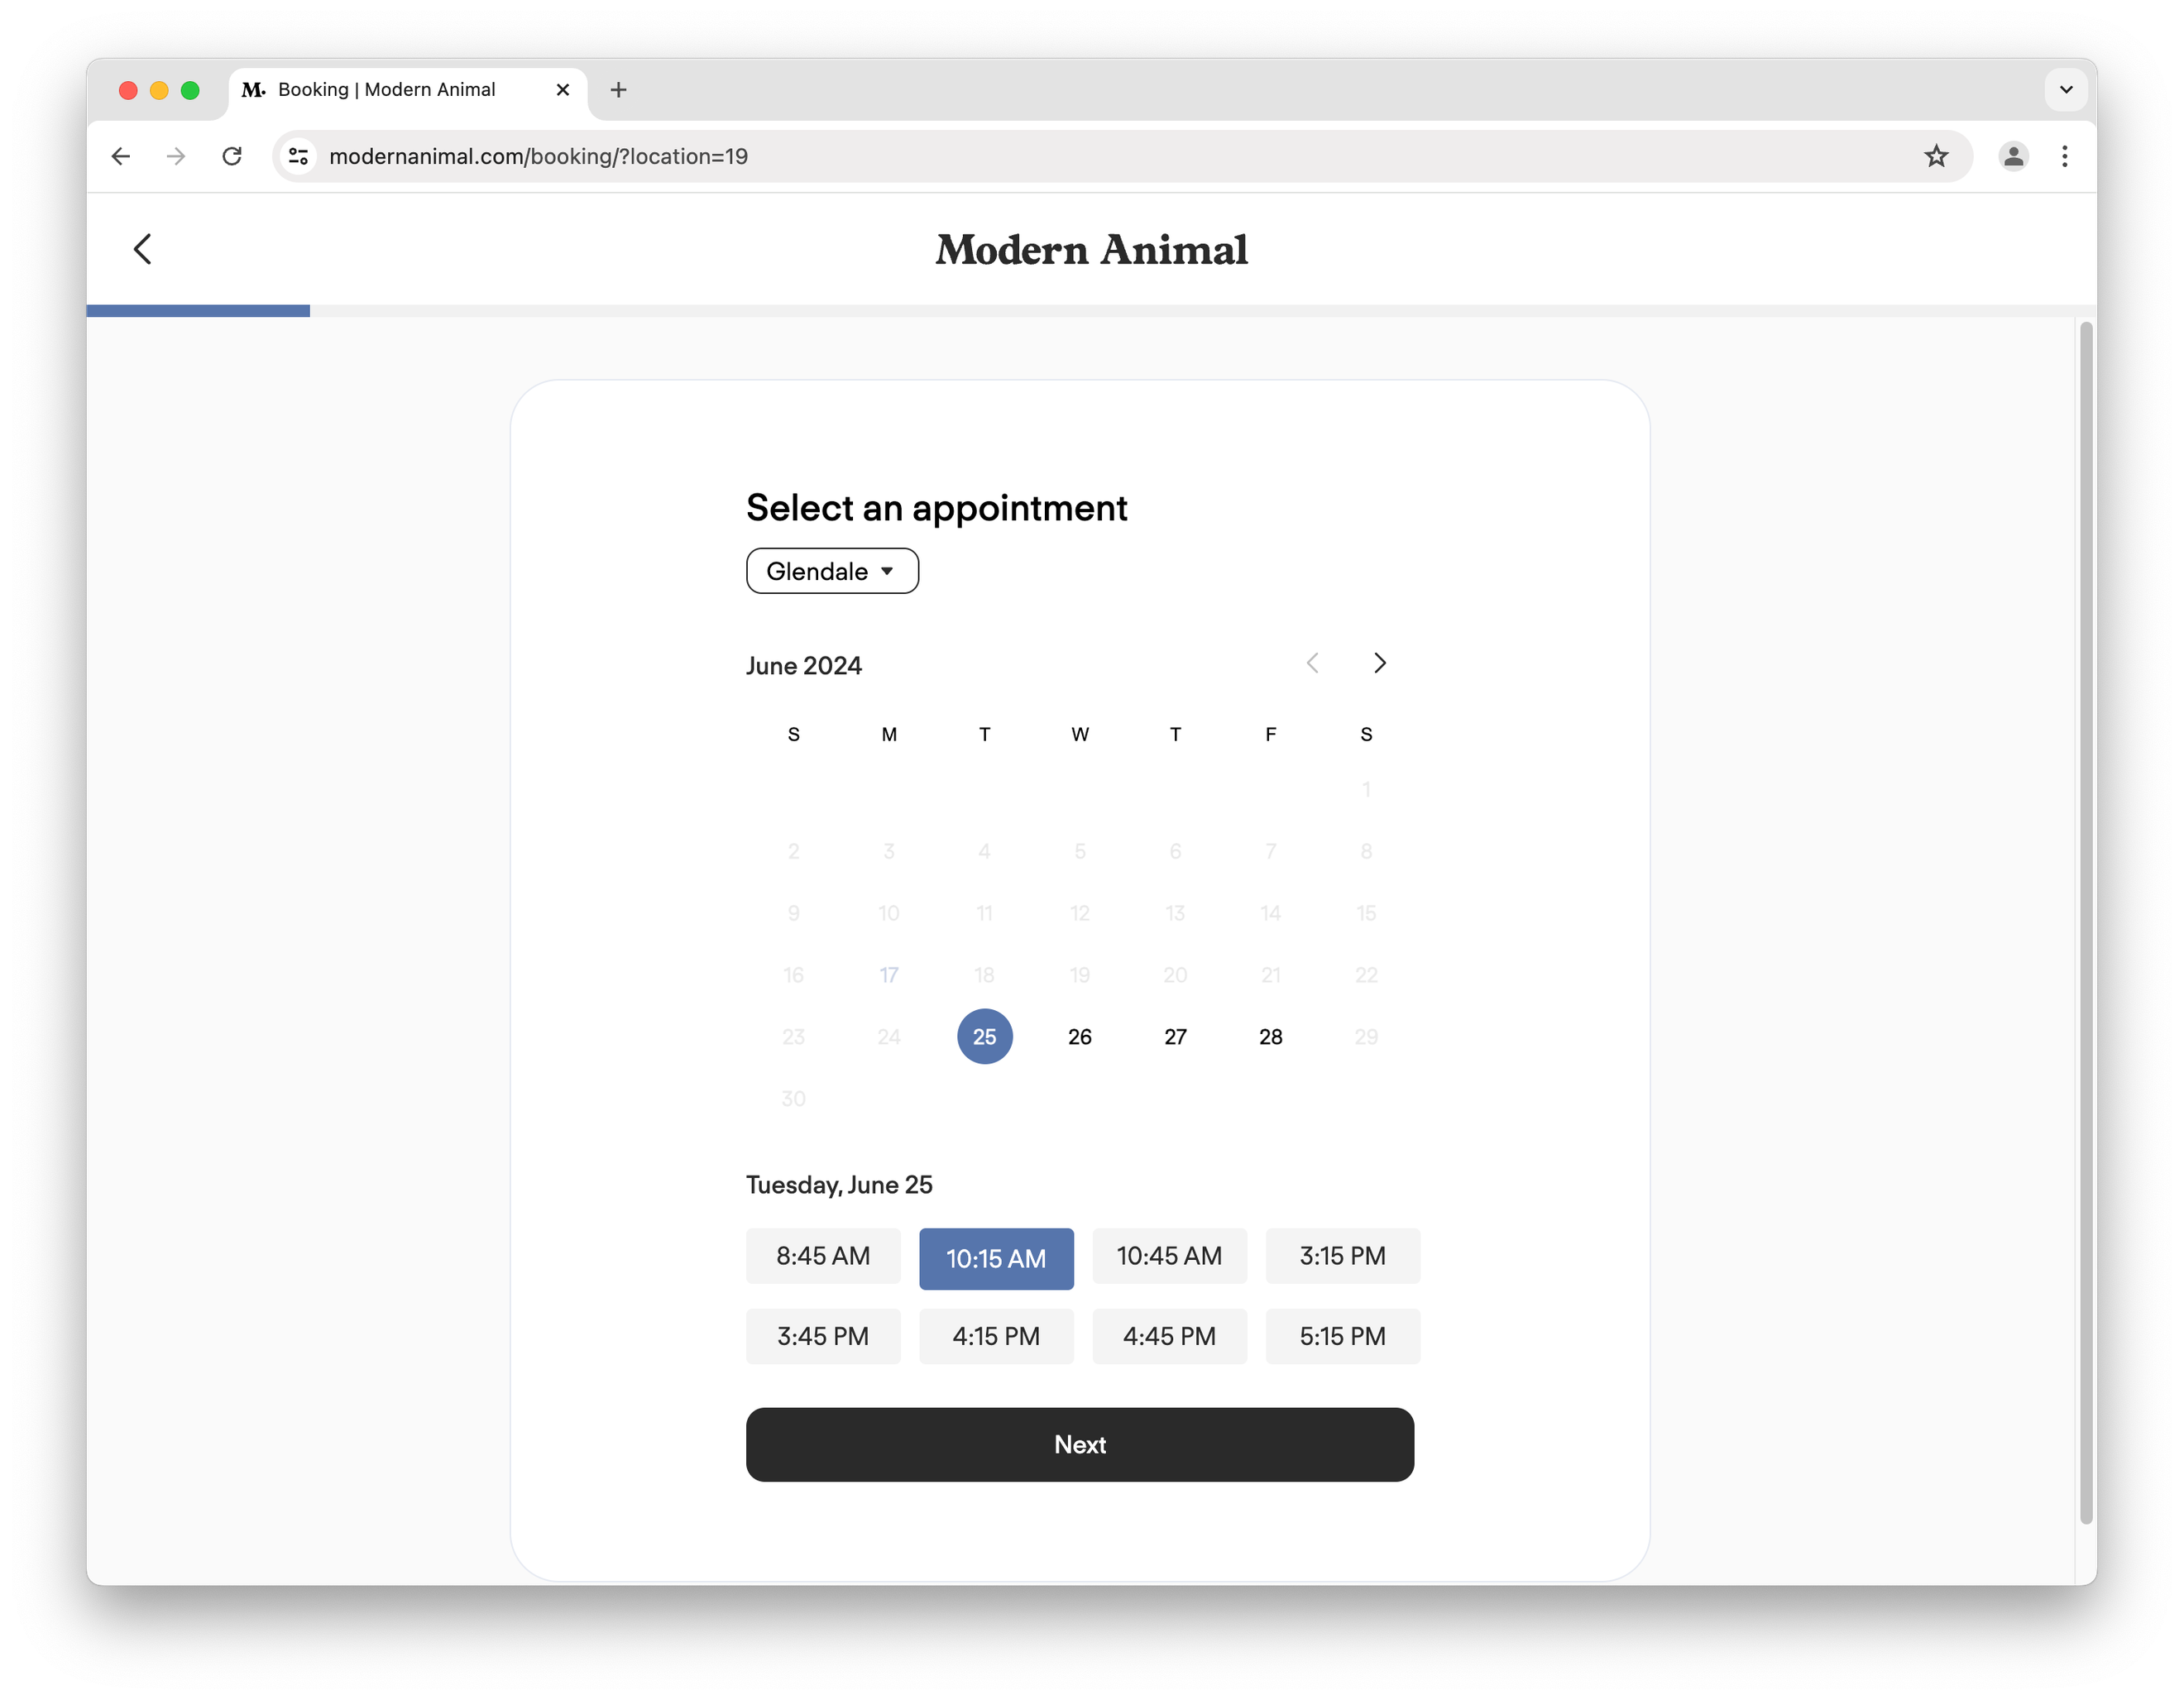Select June 26 on the calendar

(1079, 1037)
